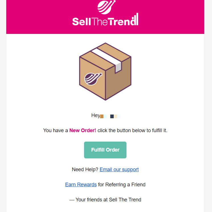Follow the Earn Rewards link
The height and width of the screenshot is (212, 212).
pyautogui.click(x=81, y=185)
